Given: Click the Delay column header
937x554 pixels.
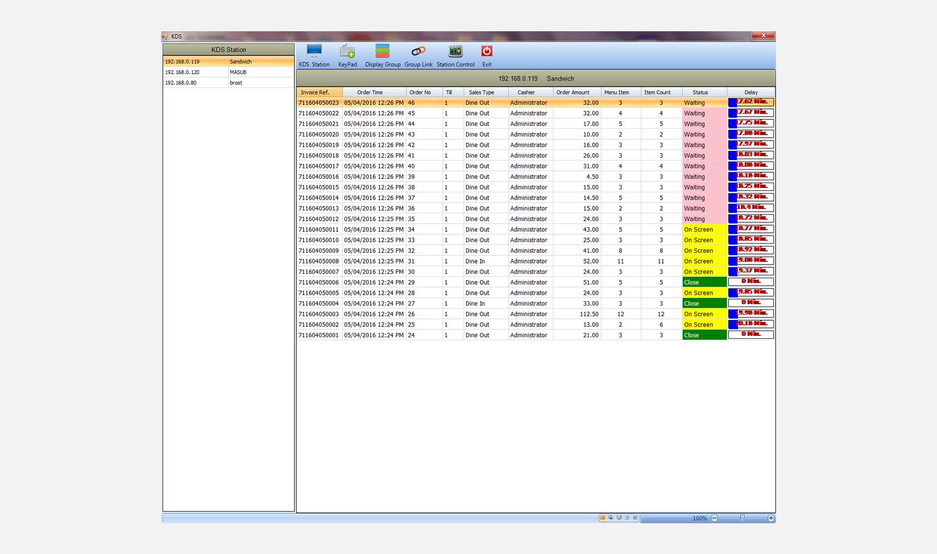Looking at the screenshot, I should click(751, 92).
